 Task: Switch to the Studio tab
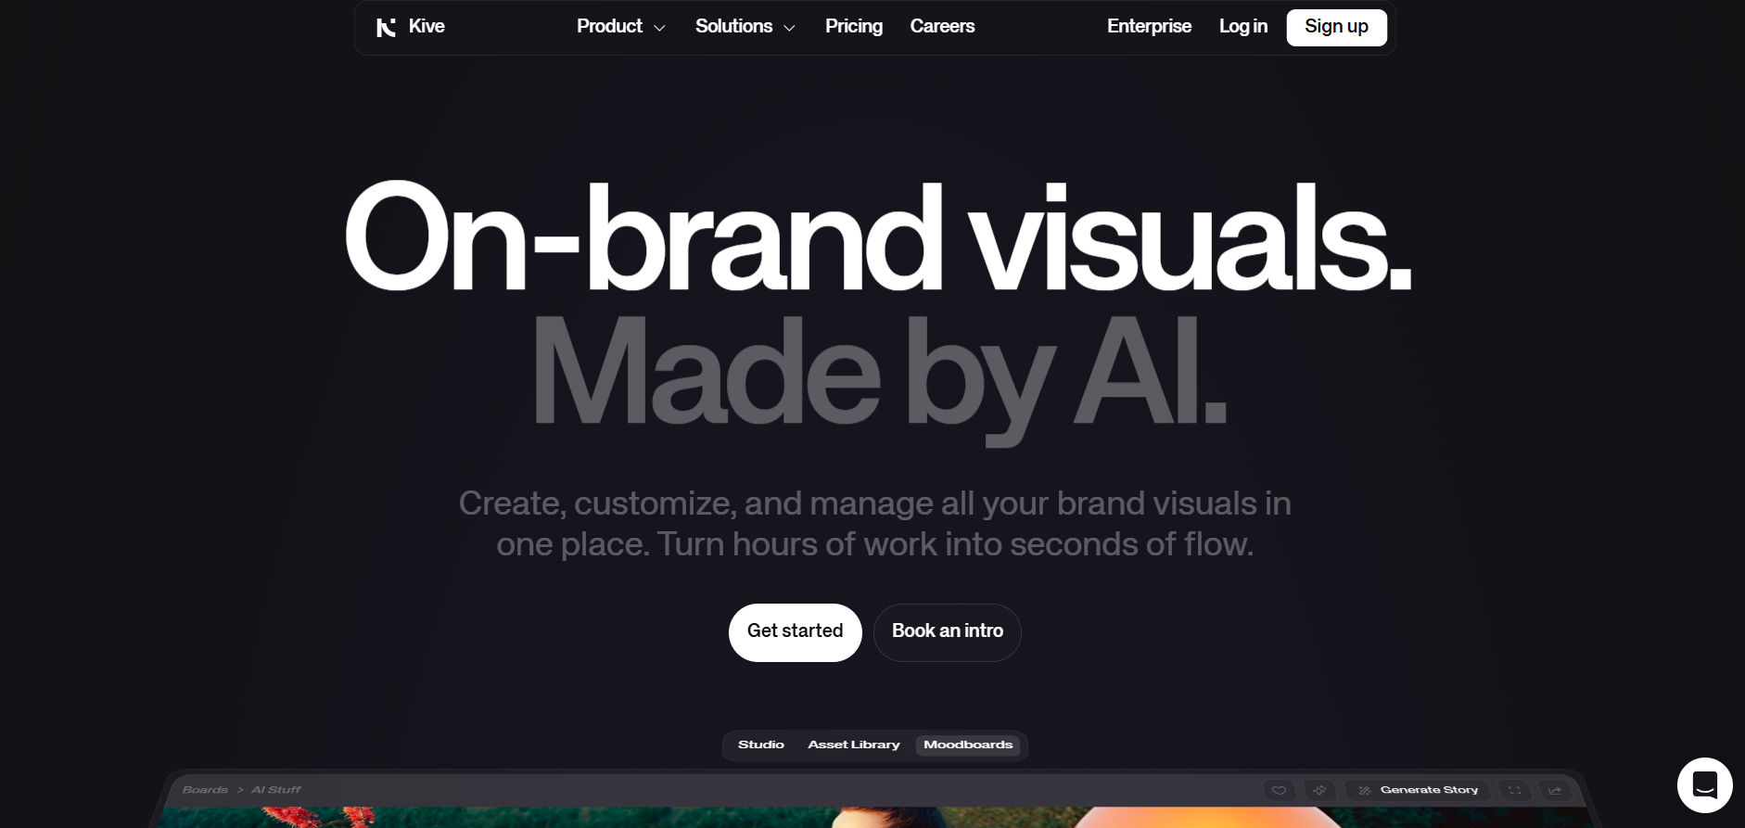click(760, 745)
